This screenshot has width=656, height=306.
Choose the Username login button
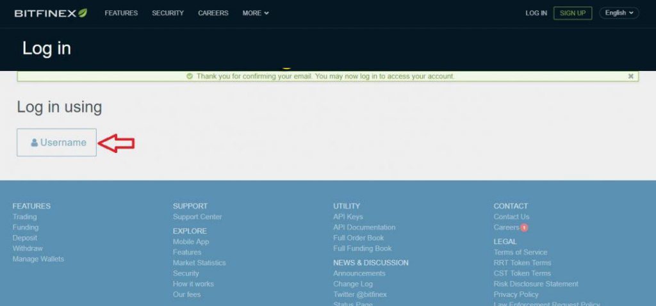point(56,143)
